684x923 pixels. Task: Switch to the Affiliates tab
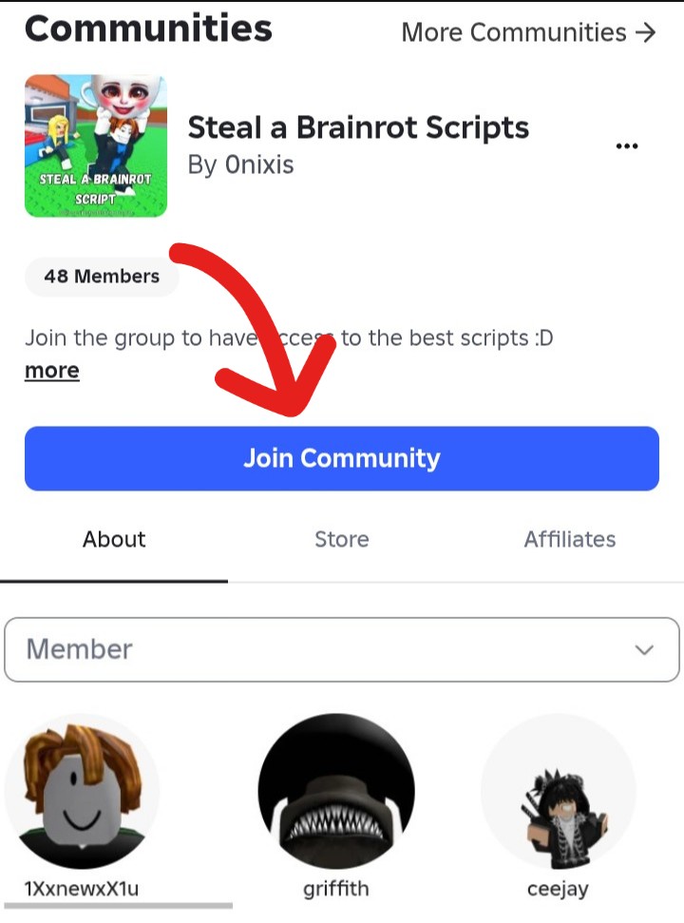(570, 539)
